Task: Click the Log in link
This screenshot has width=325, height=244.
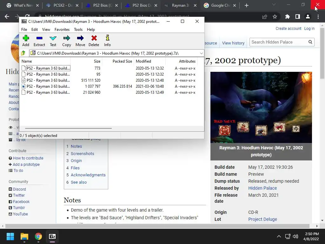Action: tap(309, 28)
